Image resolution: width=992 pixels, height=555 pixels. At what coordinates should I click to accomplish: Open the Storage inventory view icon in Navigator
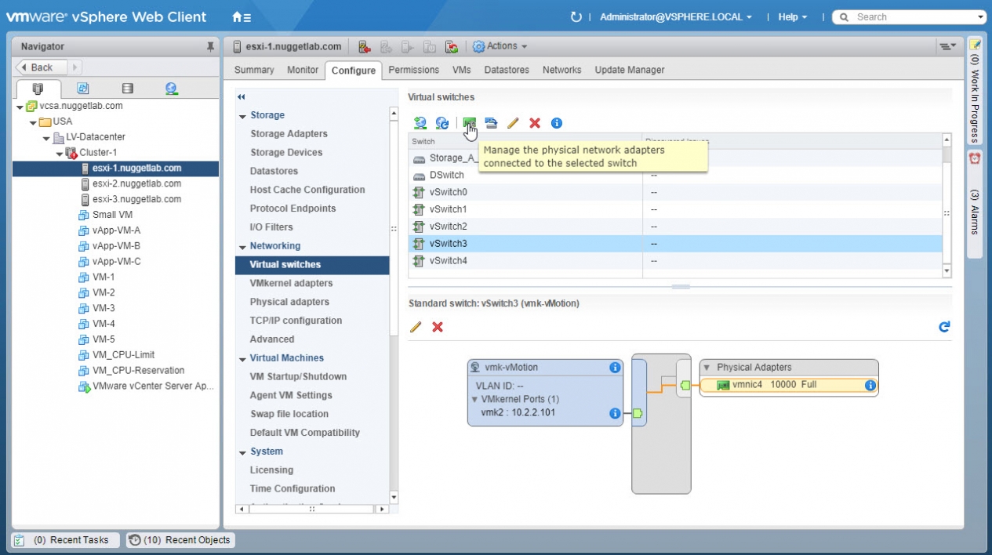(127, 89)
